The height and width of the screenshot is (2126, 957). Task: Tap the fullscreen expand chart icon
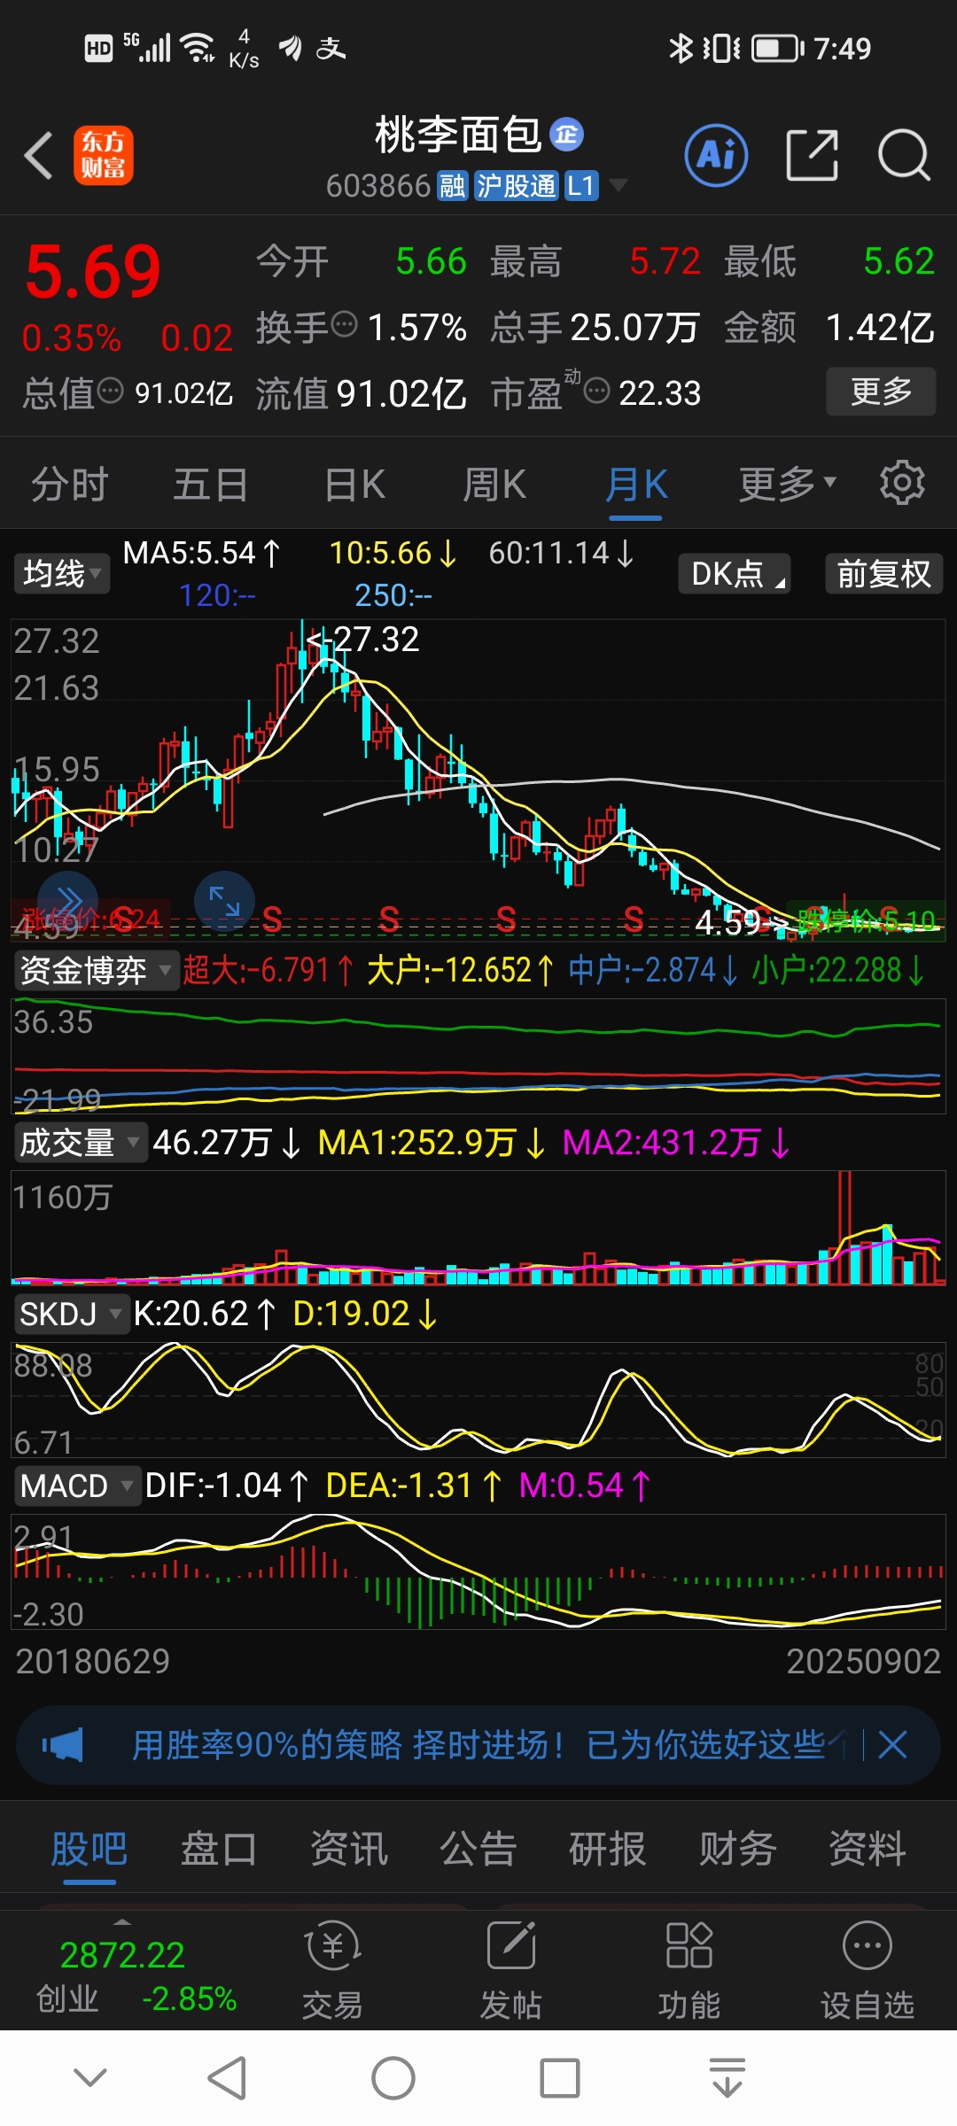click(224, 902)
